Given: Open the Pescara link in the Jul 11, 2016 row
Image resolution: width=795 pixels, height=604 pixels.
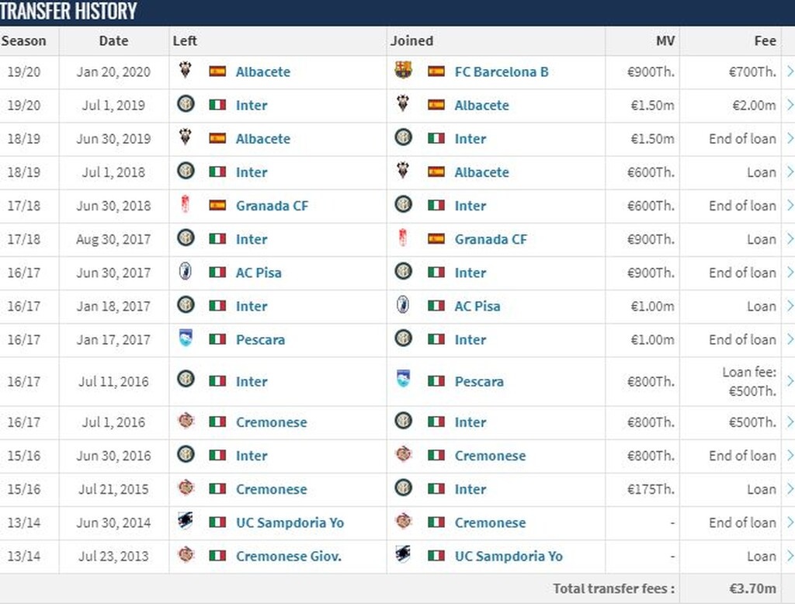Looking at the screenshot, I should [x=479, y=381].
